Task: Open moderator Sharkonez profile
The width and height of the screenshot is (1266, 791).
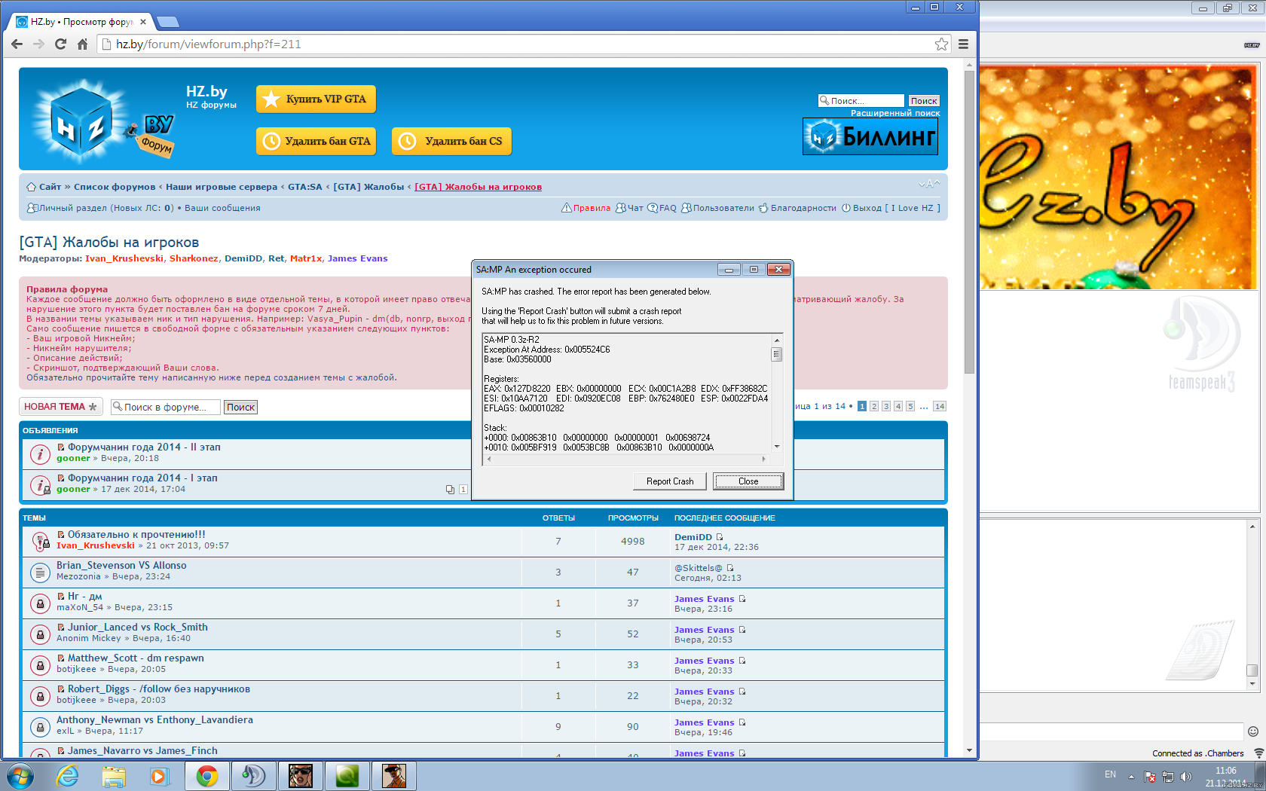Action: point(194,258)
